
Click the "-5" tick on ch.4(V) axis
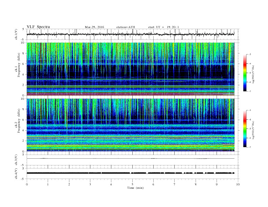tap(23, 179)
